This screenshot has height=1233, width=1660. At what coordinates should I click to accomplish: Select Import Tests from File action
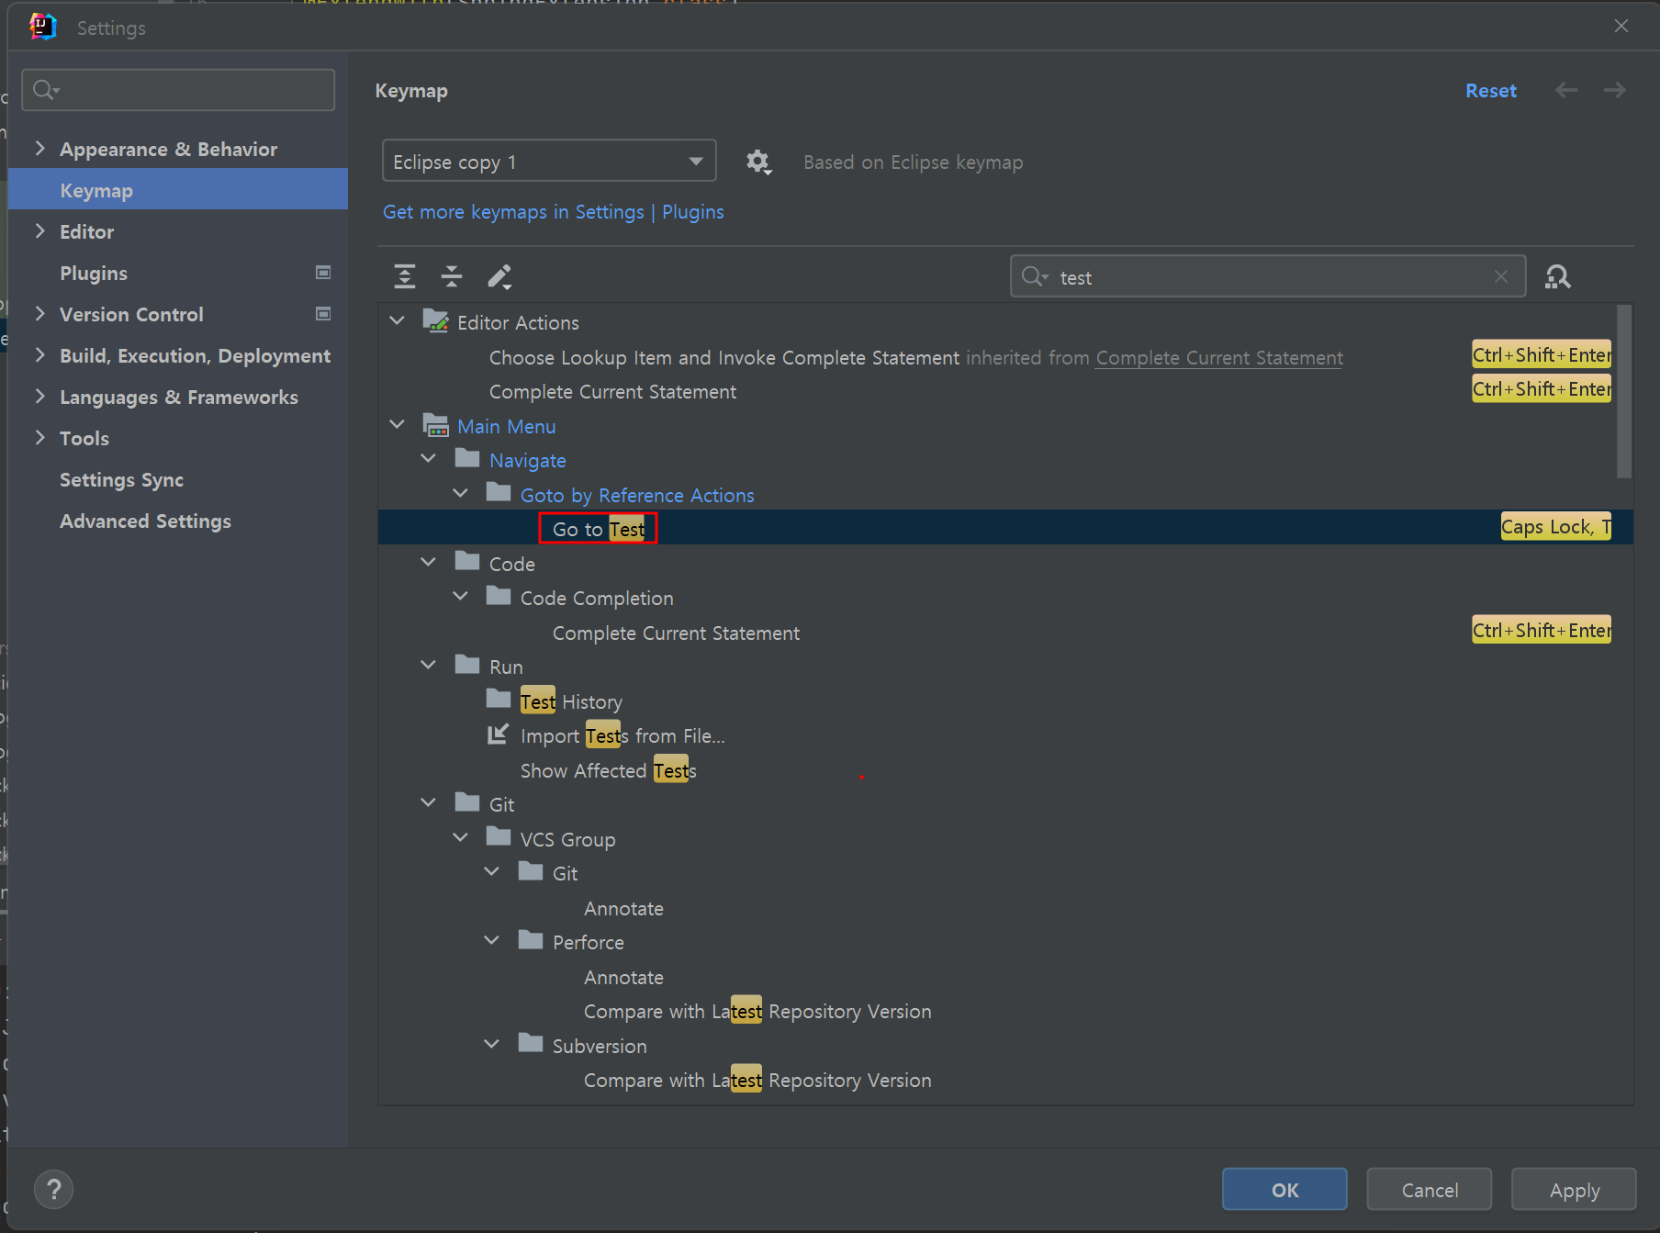[x=622, y=735]
